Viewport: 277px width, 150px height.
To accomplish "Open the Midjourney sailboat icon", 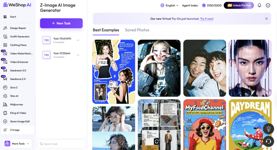I will click(5, 105).
